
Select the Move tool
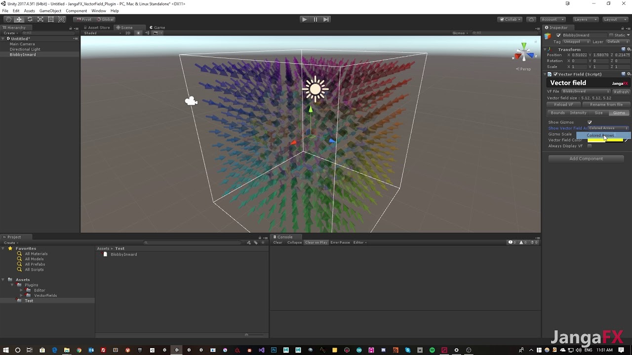click(x=19, y=19)
